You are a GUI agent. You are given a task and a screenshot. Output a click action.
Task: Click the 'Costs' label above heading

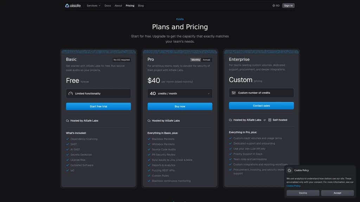180,19
